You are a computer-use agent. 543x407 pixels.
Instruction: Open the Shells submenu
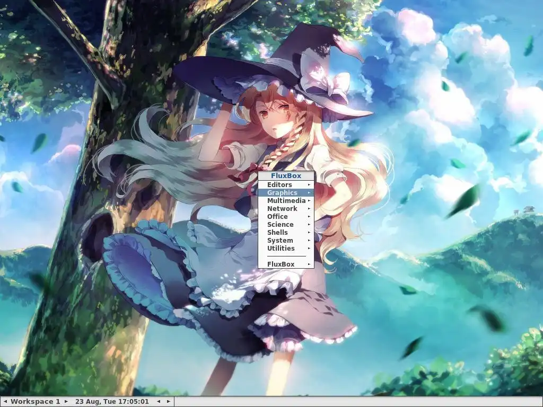point(286,233)
